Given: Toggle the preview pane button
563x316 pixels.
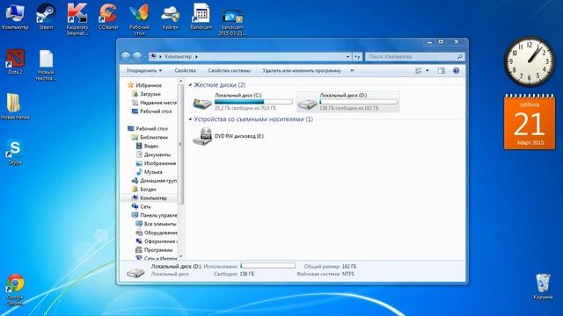Looking at the screenshot, I should pos(441,70).
